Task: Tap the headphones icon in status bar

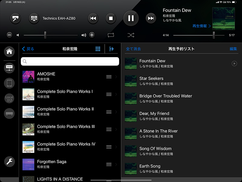Action: click(224, 2)
